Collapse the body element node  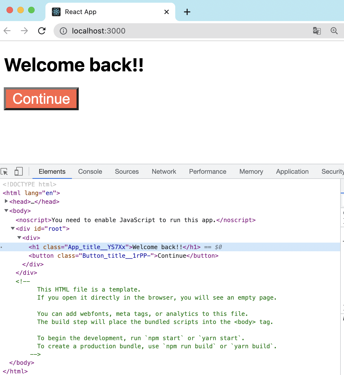tap(6, 210)
